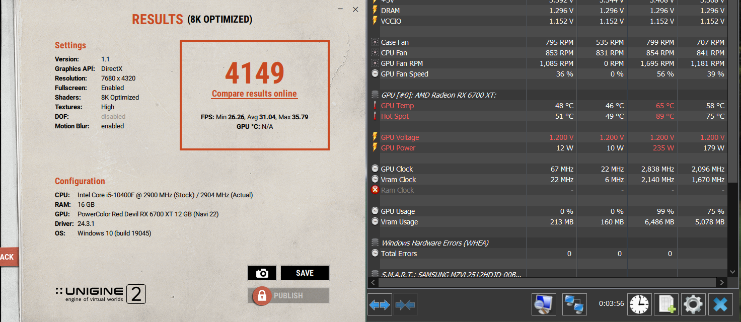Viewport: 741px width, 322px height.
Task: Click the collapse columns arrows icon
Action: coord(405,304)
